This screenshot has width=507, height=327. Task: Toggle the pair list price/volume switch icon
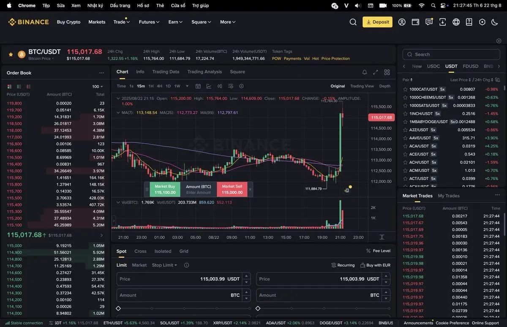pos(497,80)
